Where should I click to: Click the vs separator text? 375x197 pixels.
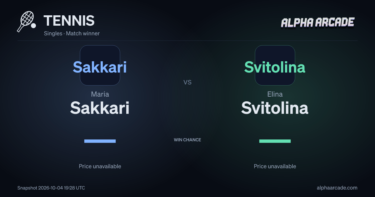187,82
